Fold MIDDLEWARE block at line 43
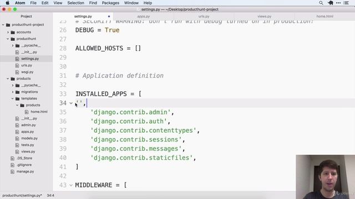Viewport: 355px width, 199px height. tap(71, 185)
